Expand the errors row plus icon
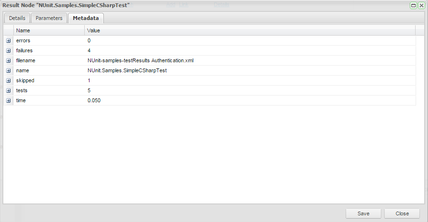 [9, 41]
